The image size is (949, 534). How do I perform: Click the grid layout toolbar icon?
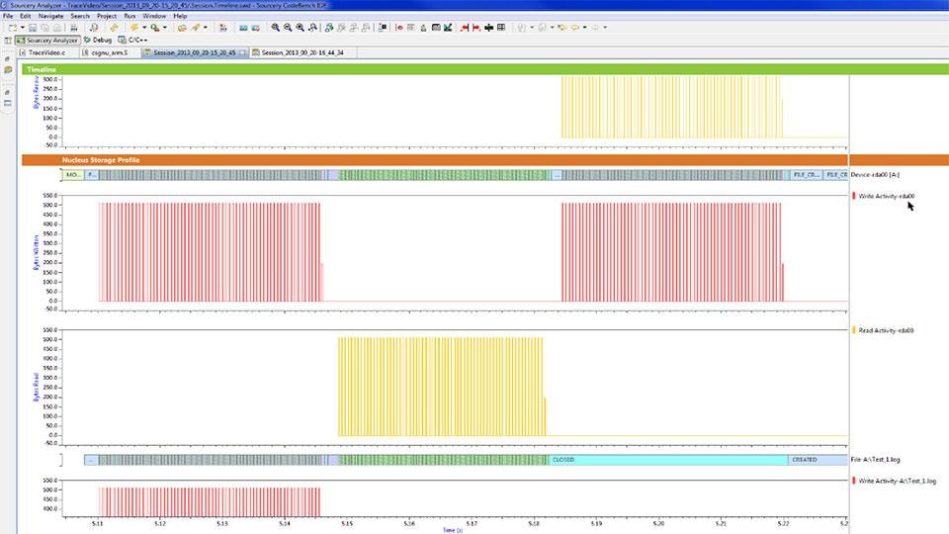501,28
